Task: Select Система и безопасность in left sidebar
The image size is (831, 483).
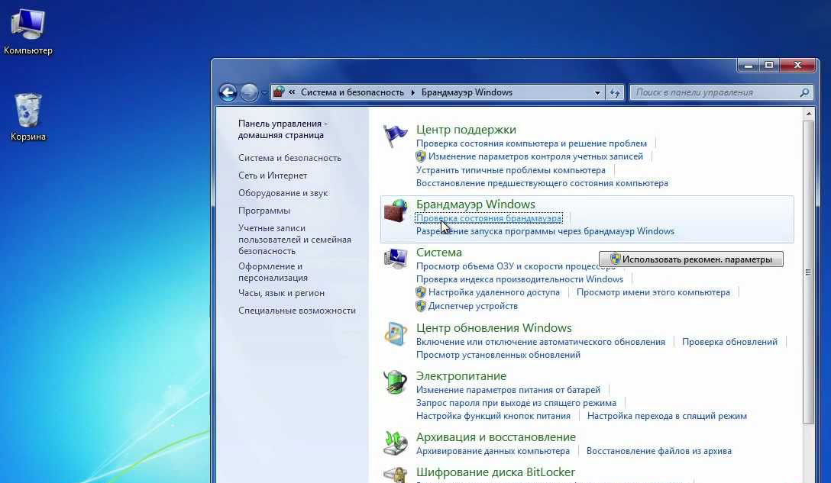Action: 290,158
